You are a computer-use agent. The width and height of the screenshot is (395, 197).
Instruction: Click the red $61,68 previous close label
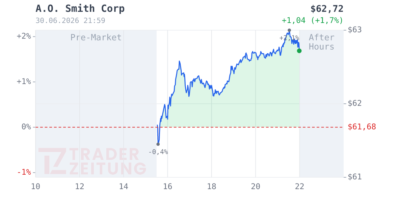[x=362, y=127]
